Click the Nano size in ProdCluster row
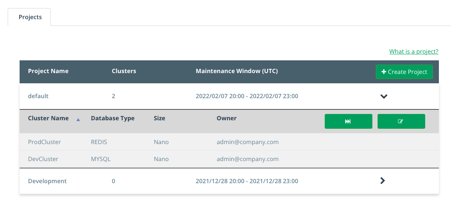467x221 pixels. 161,142
